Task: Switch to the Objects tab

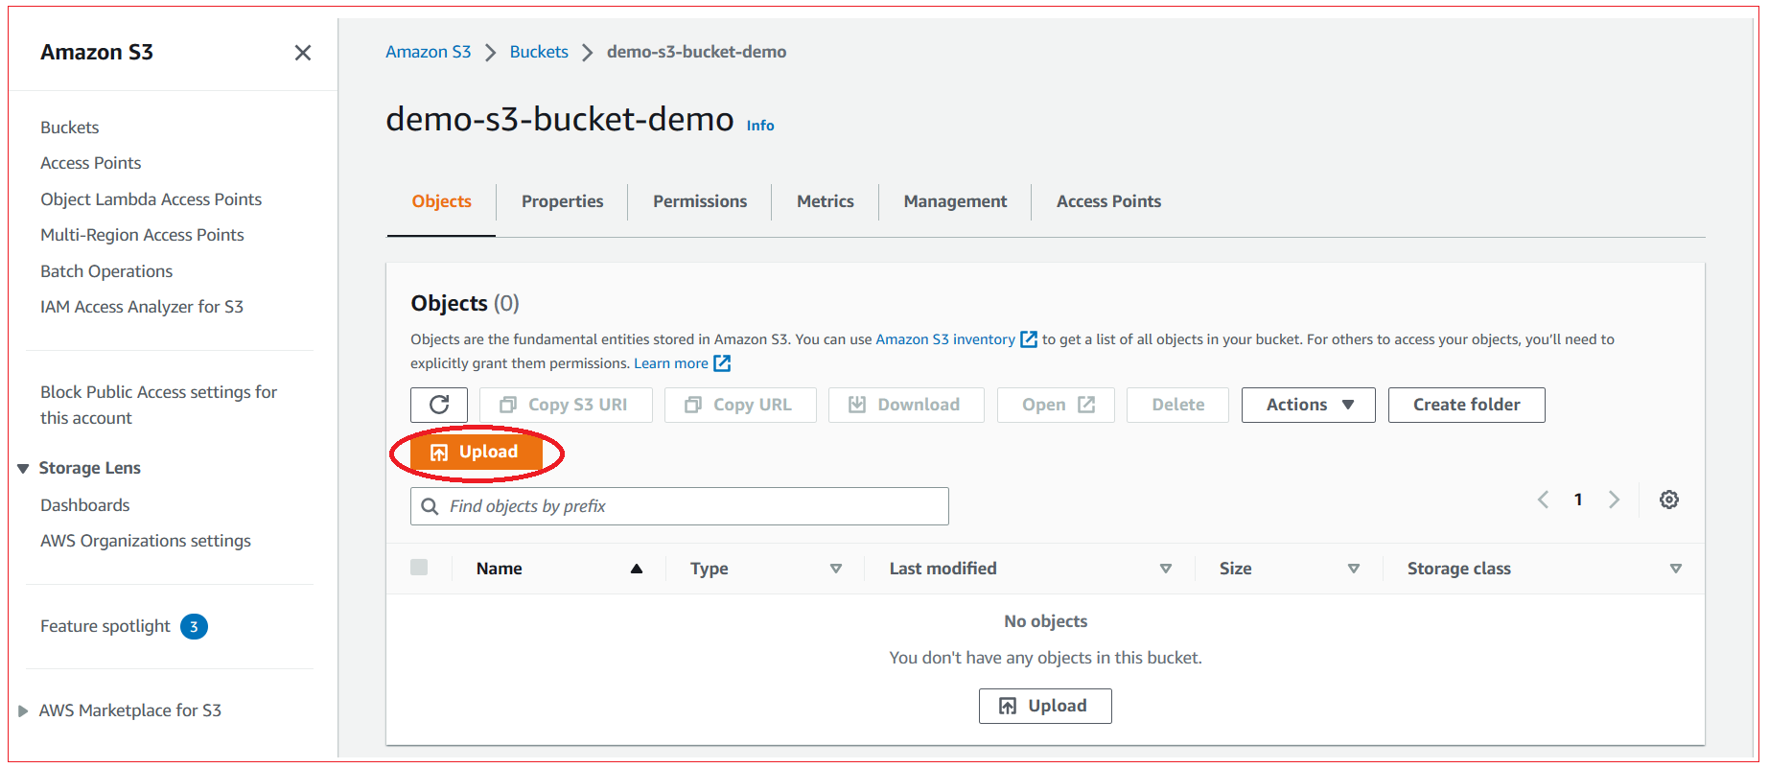Action: 441,201
